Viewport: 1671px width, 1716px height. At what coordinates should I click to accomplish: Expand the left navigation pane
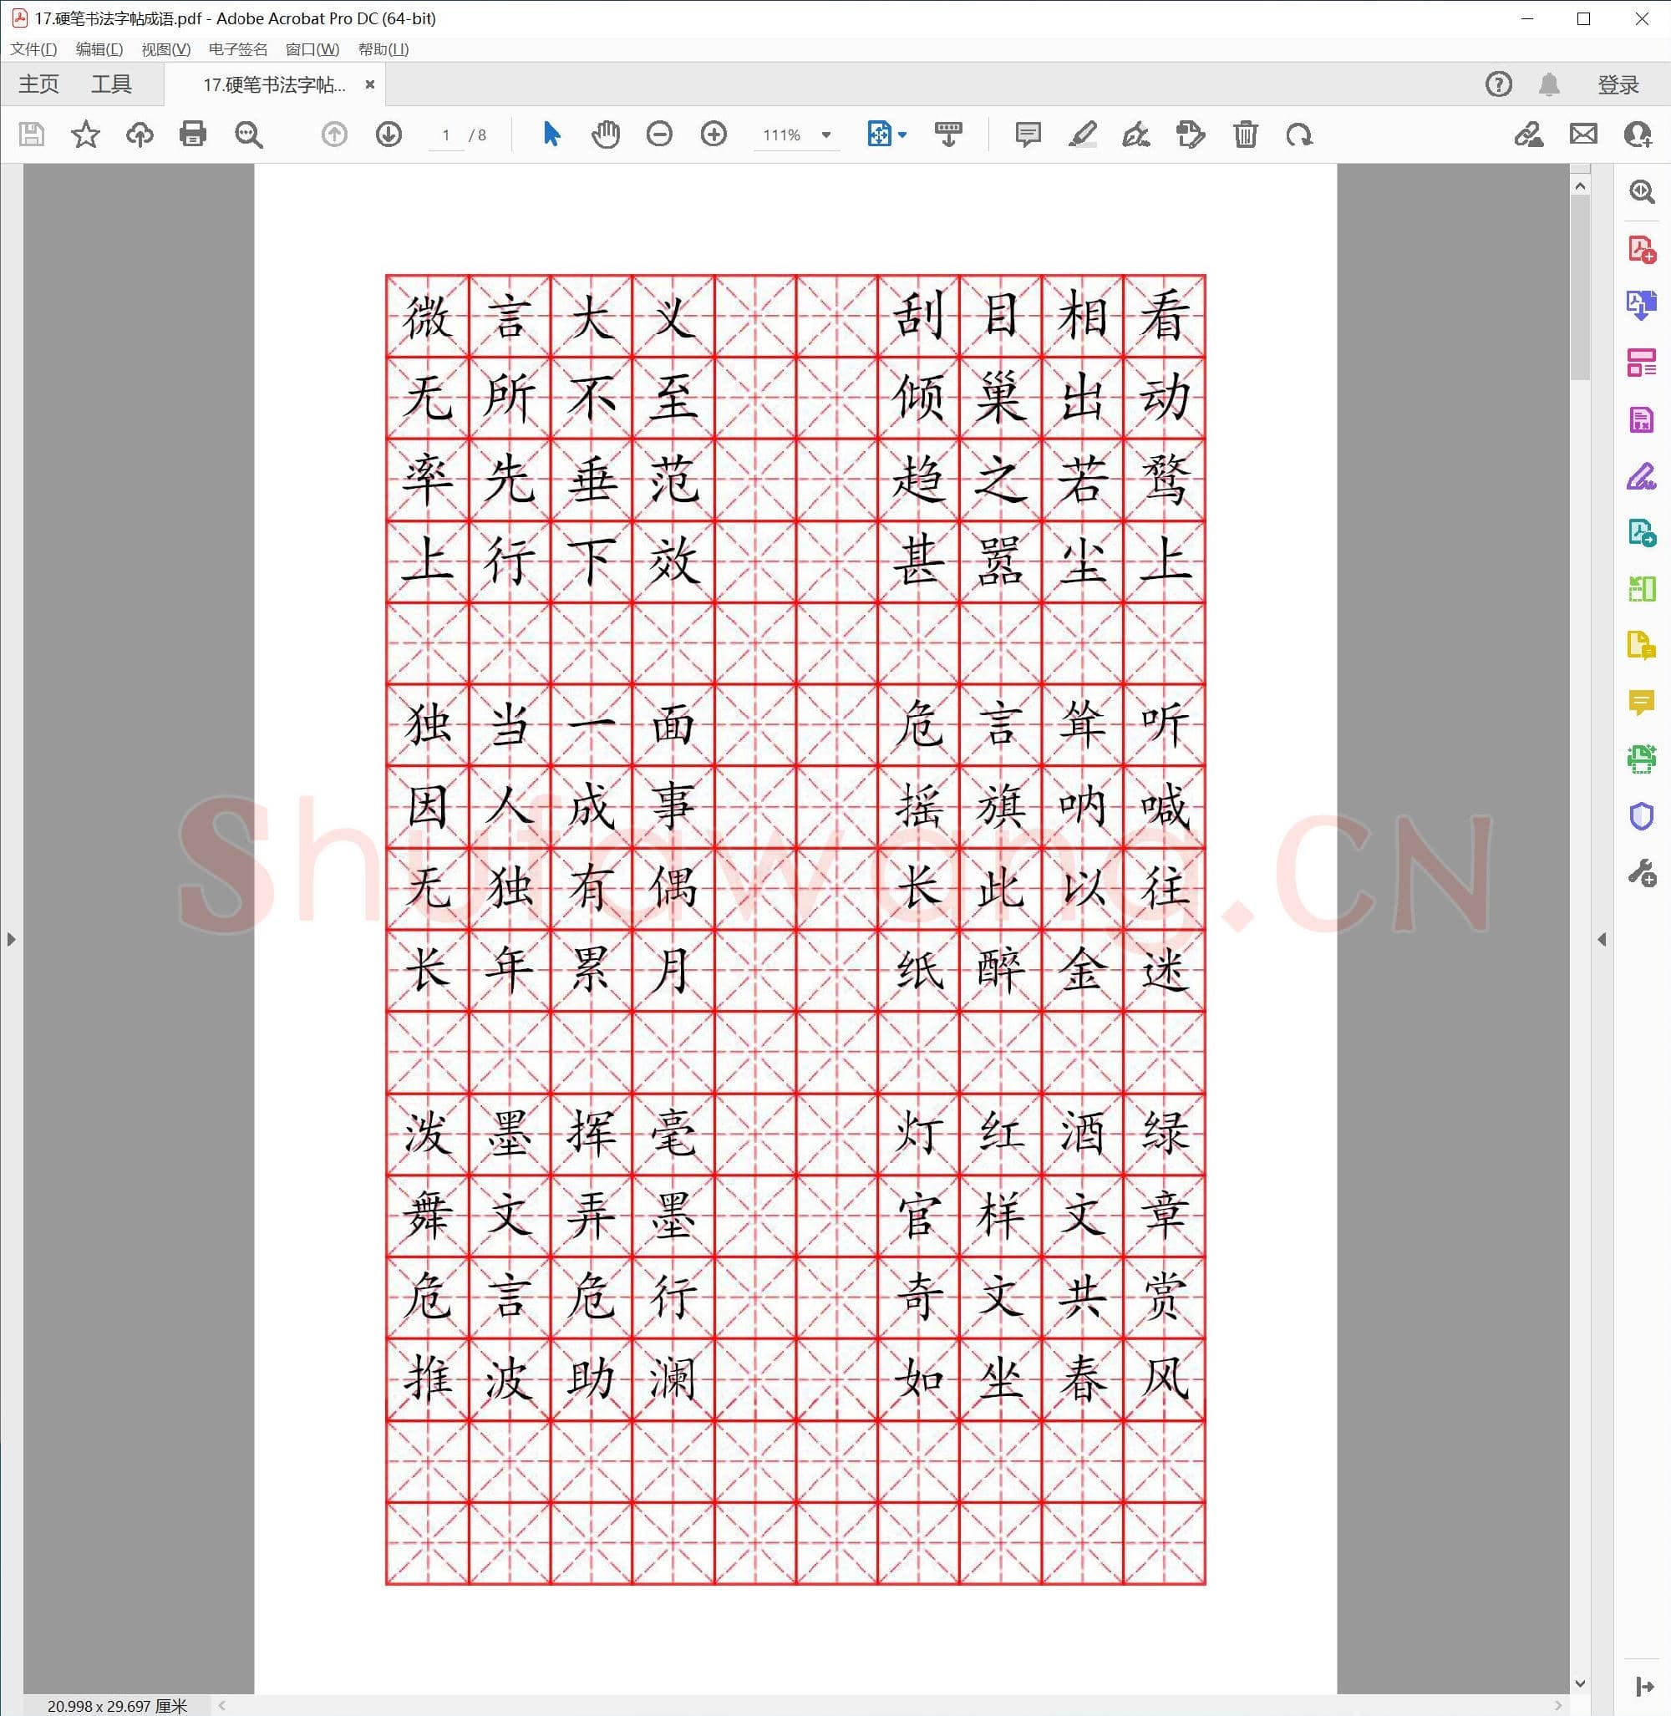[12, 938]
